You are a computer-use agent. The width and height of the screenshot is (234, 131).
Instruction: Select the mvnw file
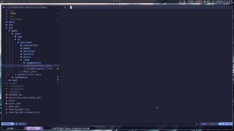11,100
